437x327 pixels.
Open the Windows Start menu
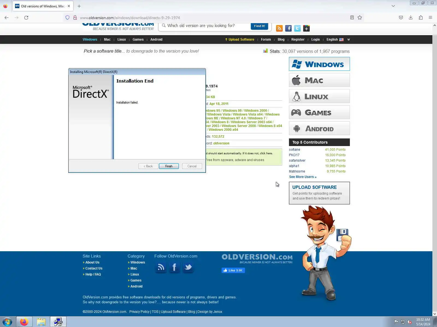pyautogui.click(x=7, y=322)
